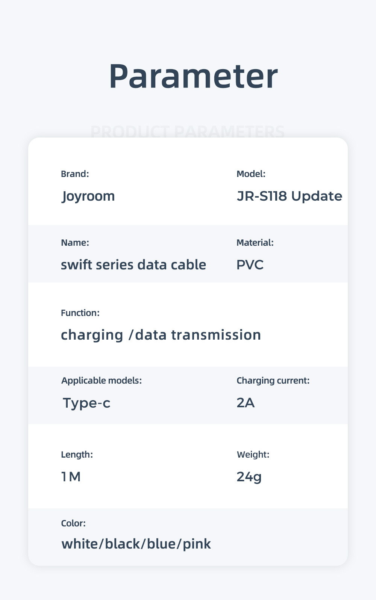Screen dimensions: 376x600
Task: Select the charging /data transmission text
Action: (161, 335)
